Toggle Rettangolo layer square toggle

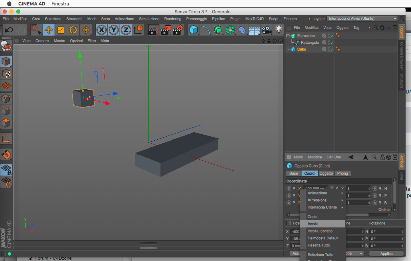324,43
